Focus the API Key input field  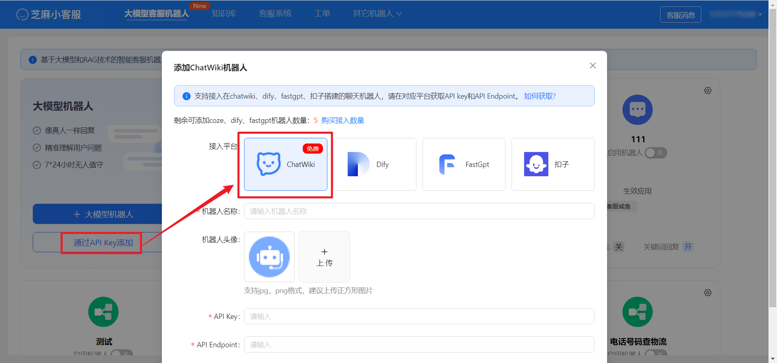coord(419,316)
